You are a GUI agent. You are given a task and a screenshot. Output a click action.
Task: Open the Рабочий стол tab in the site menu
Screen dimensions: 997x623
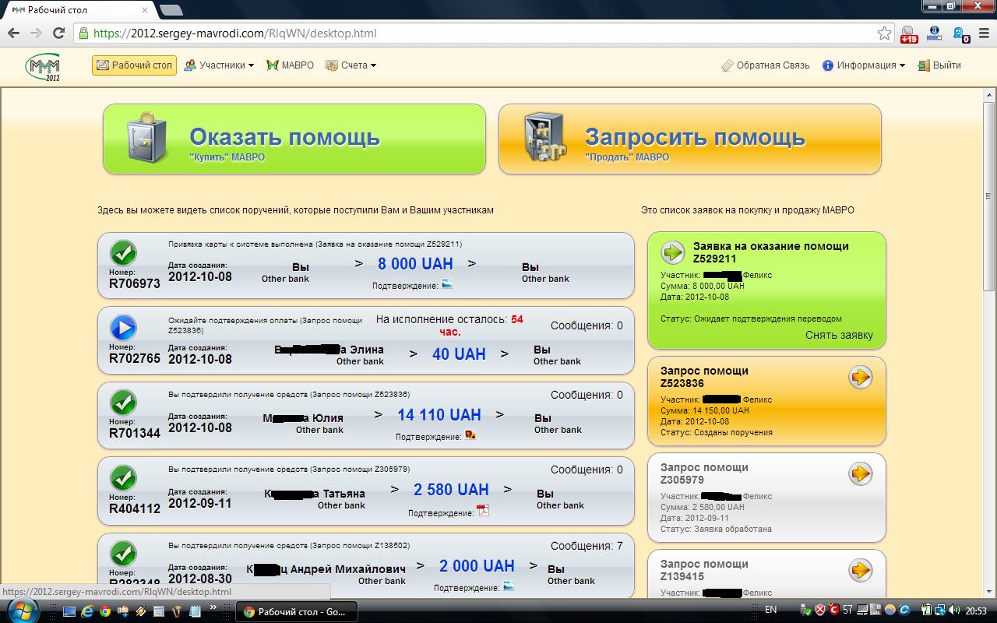click(x=134, y=65)
